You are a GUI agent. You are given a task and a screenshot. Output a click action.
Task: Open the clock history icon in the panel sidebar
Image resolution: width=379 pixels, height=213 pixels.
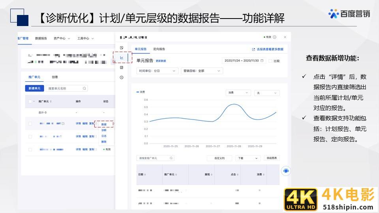pyautogui.click(x=122, y=78)
